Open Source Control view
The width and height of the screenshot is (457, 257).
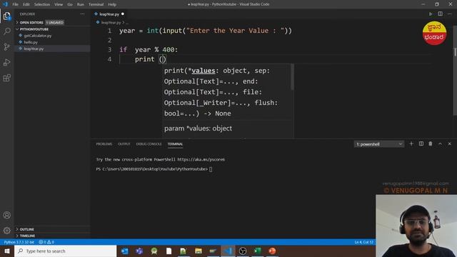6,46
